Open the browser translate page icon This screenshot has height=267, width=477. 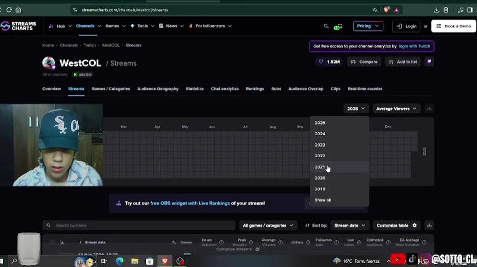pos(375,10)
